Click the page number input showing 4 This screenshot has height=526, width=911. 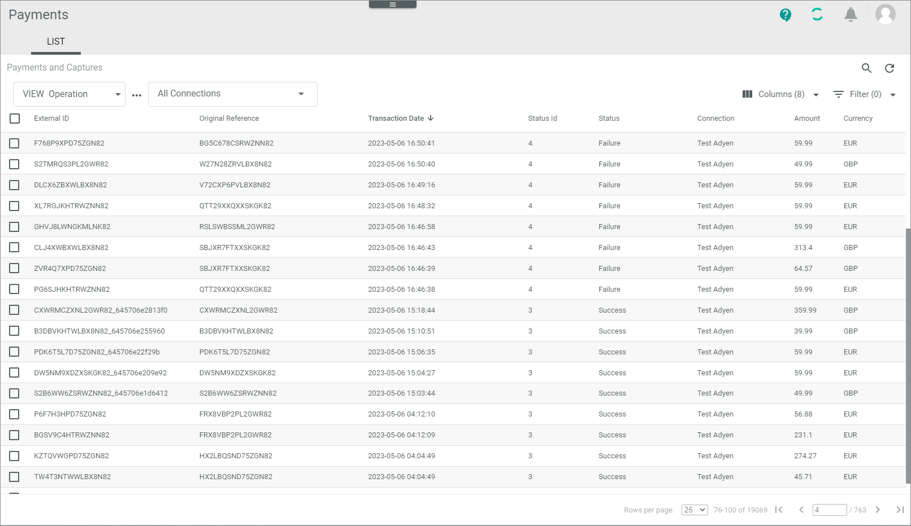pos(830,510)
